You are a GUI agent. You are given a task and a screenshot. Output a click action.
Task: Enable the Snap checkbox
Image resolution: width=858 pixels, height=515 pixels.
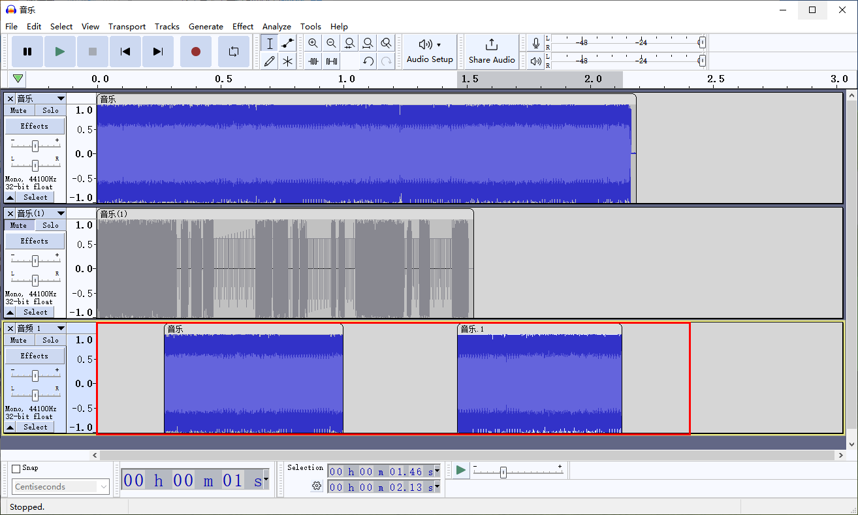16,468
